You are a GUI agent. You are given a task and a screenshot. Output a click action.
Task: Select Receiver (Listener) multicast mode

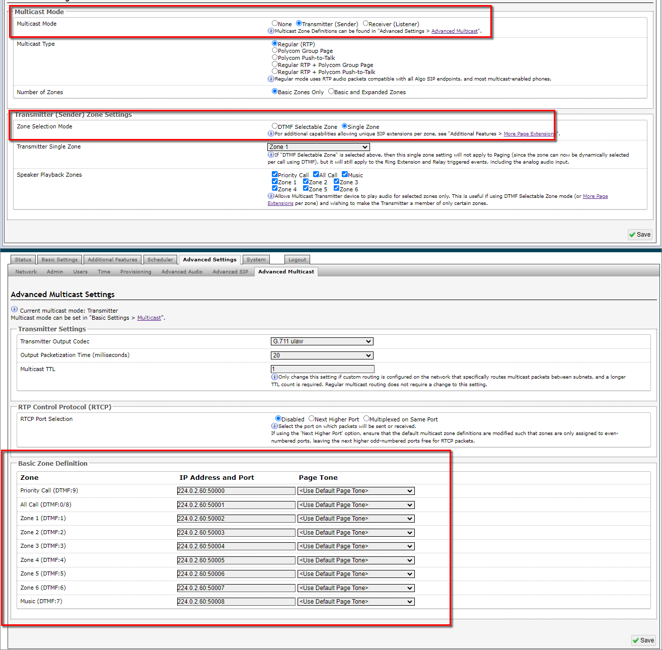366,23
